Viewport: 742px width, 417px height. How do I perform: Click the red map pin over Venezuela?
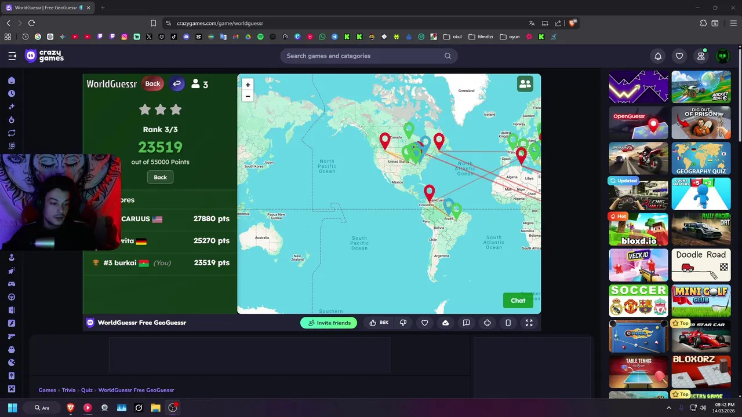point(429,192)
